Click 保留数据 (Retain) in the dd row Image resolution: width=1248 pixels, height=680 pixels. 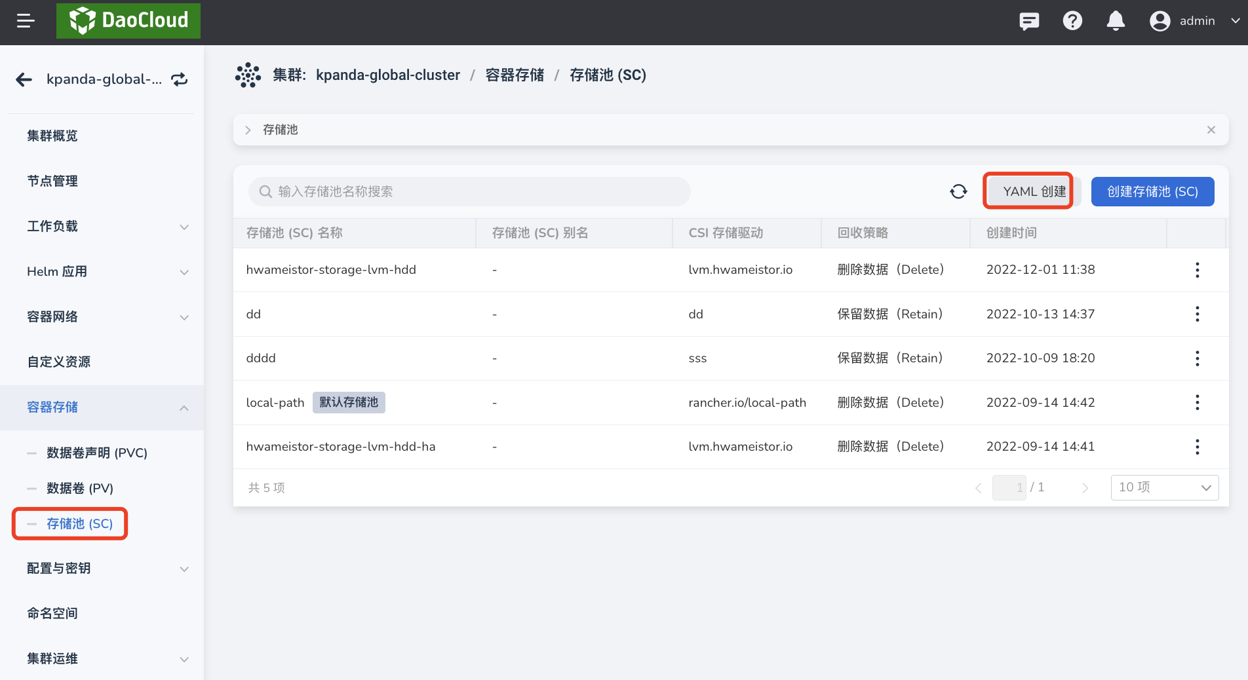[x=890, y=314]
